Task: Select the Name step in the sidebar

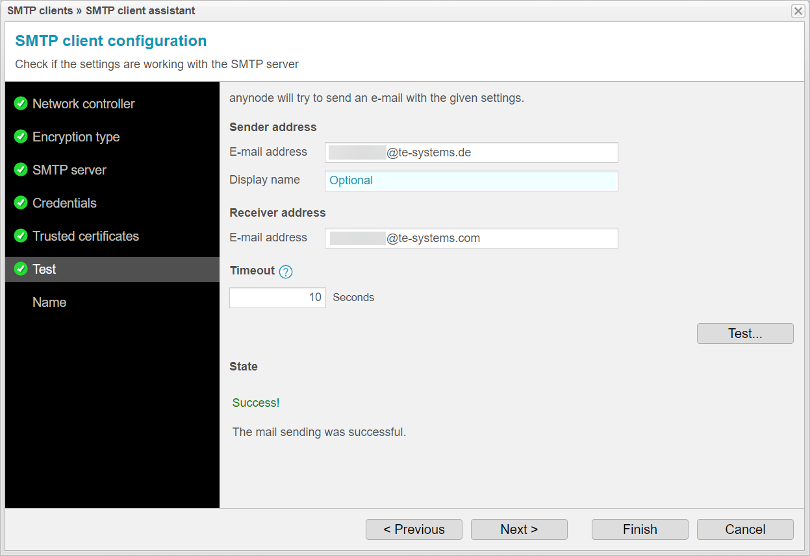Action: tap(49, 302)
